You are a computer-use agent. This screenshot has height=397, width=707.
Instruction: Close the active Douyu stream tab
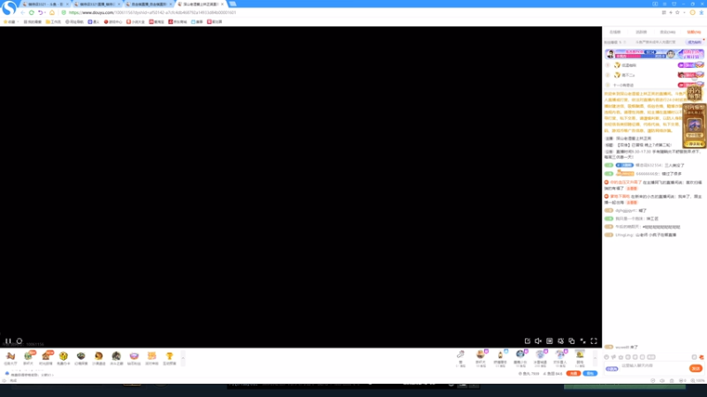223,4
